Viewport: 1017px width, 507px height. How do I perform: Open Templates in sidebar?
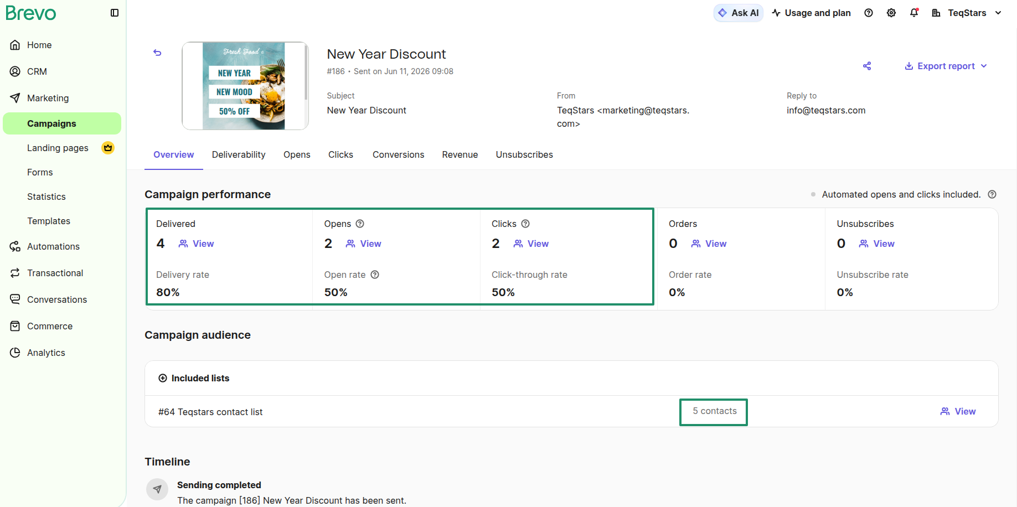point(49,221)
